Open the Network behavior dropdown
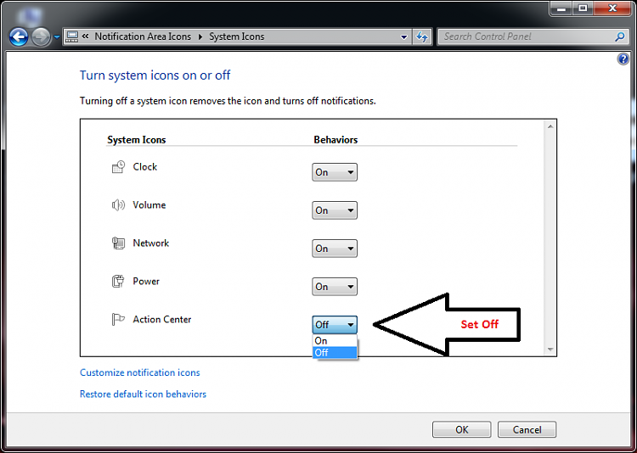Image resolution: width=637 pixels, height=453 pixels. tap(335, 249)
